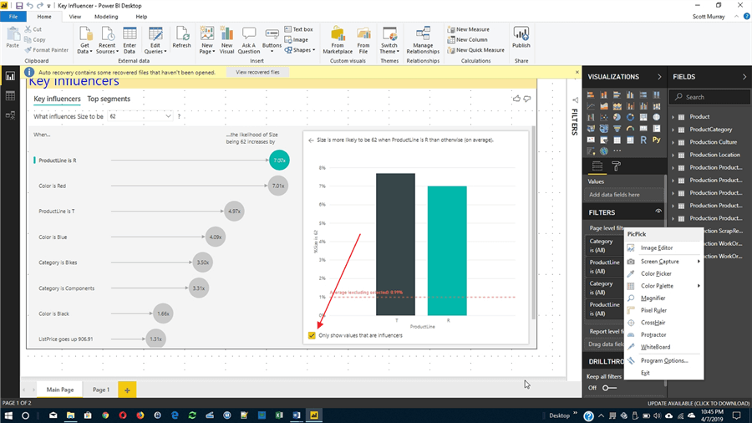This screenshot has height=423, width=752.
Task: Click Ask A Question in ribbon
Action: (248, 40)
